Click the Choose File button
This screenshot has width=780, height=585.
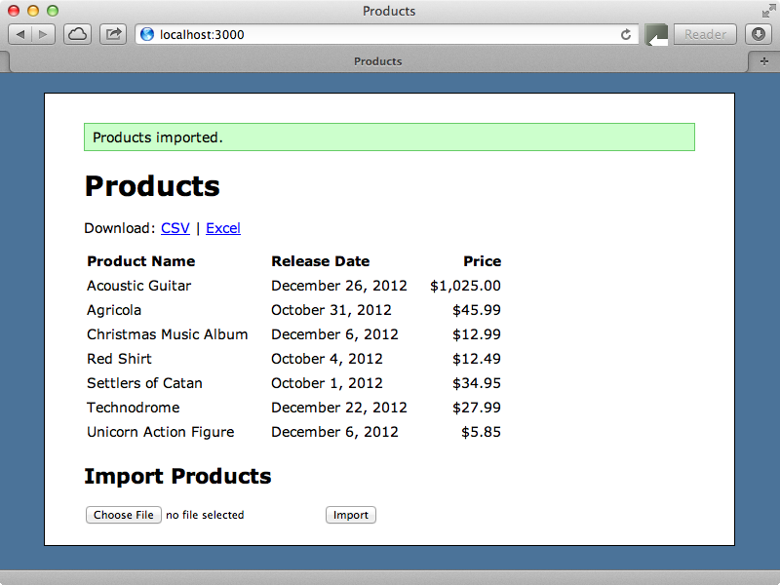coord(124,515)
